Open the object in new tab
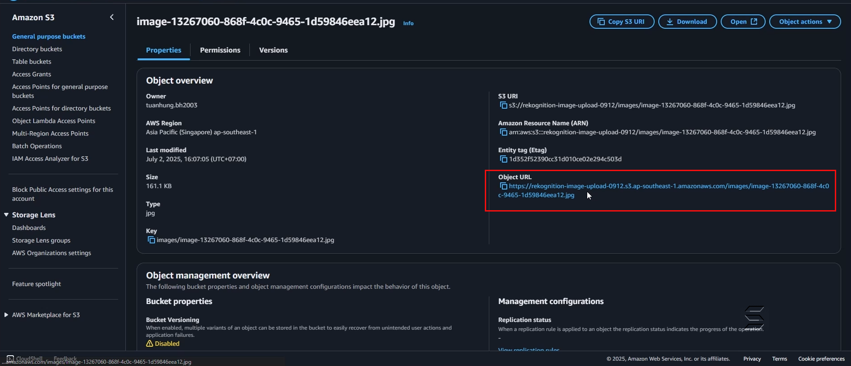Viewport: 851px width, 366px height. (x=743, y=22)
